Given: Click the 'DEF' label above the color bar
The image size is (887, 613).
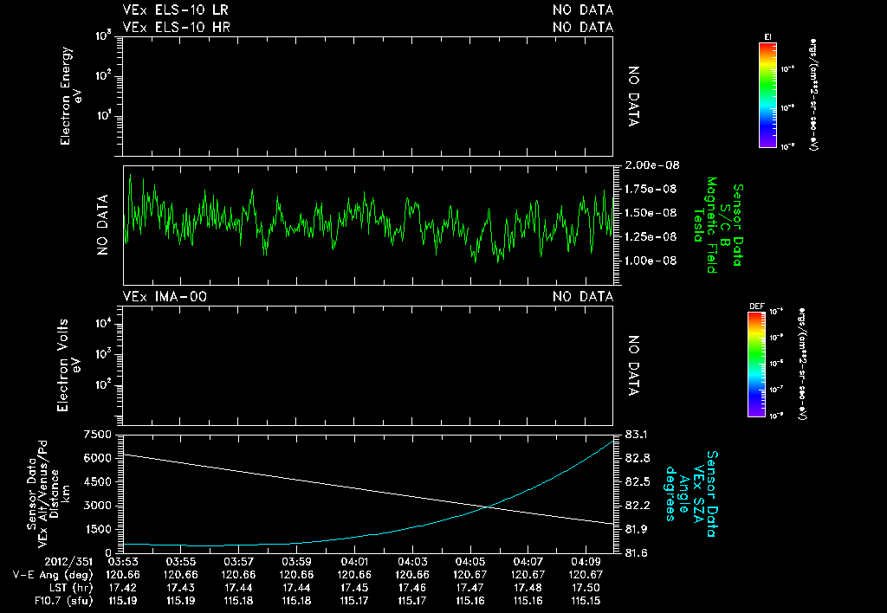Looking at the screenshot, I should tap(757, 306).
